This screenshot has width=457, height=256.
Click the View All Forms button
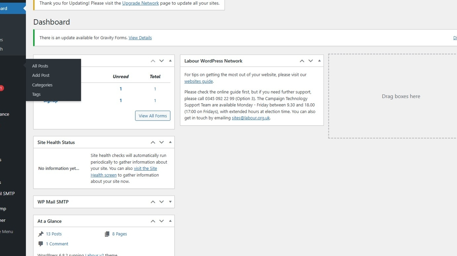(x=153, y=116)
